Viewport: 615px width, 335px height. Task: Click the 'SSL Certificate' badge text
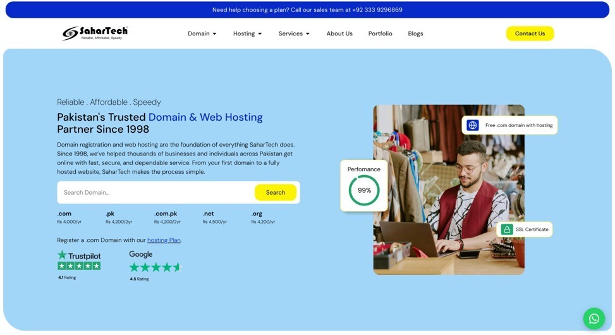pos(532,229)
